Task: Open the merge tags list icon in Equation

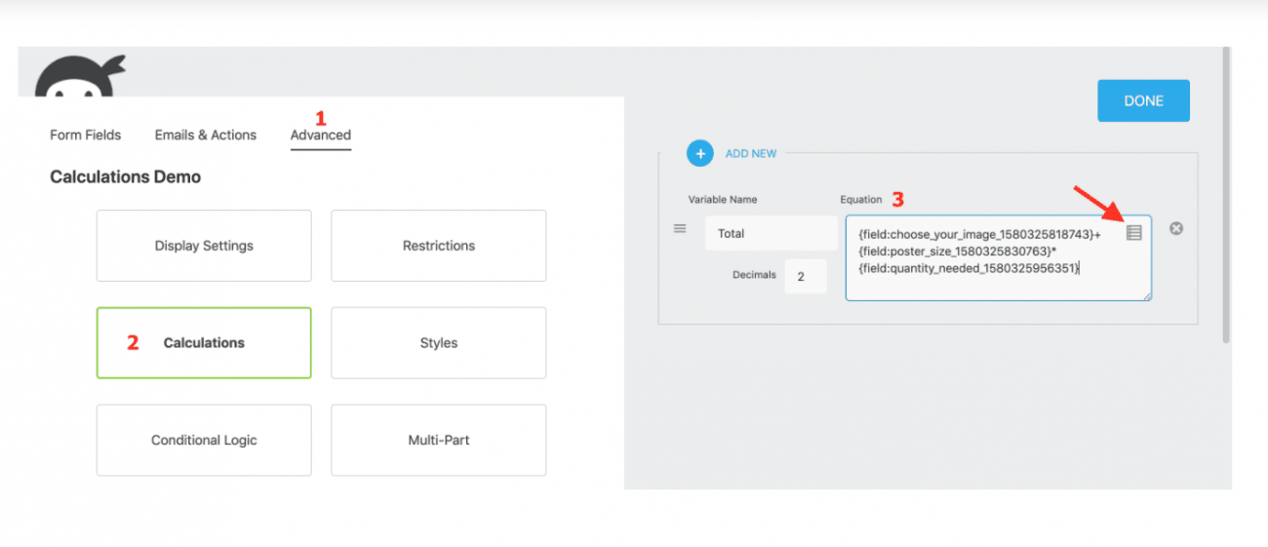Action: (1133, 232)
